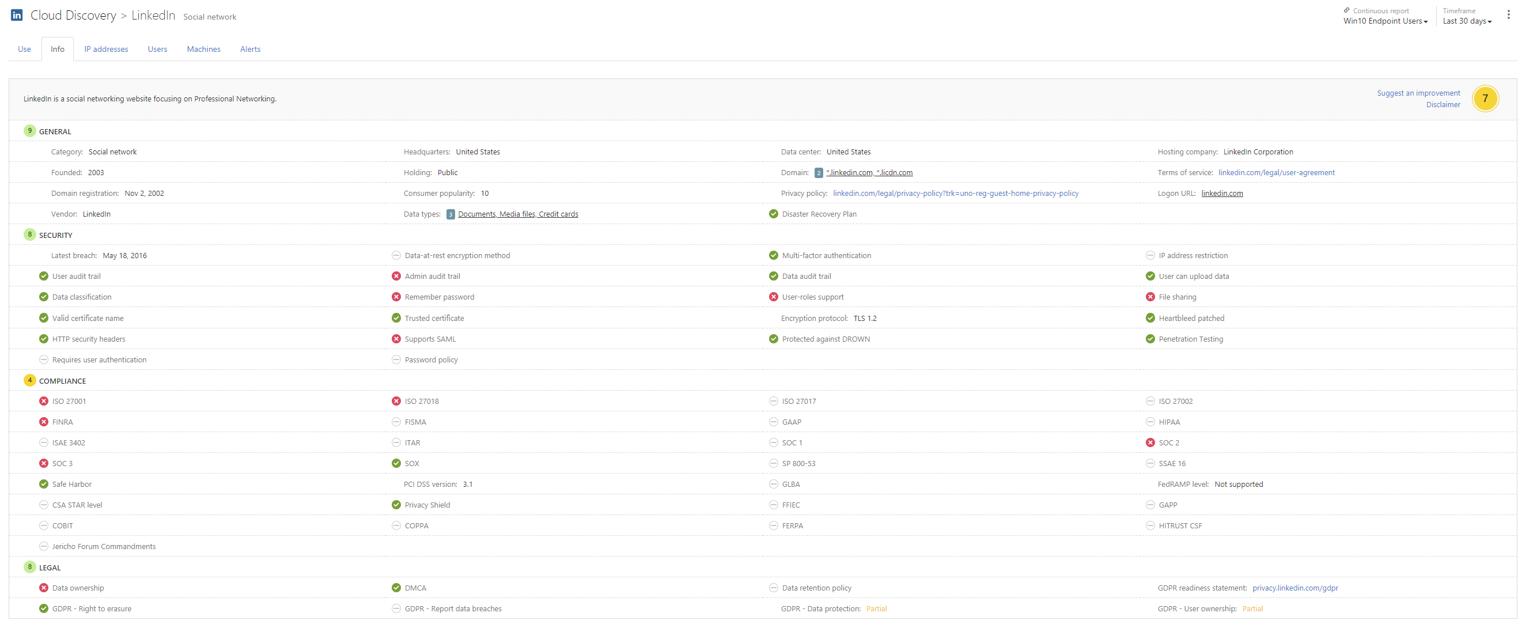This screenshot has width=1522, height=628.
Task: Click the linkedin.com Logon URL link
Action: [1222, 193]
